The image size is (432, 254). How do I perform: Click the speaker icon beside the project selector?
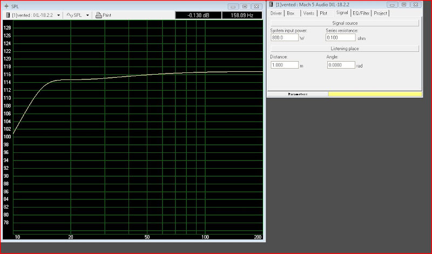coord(8,15)
